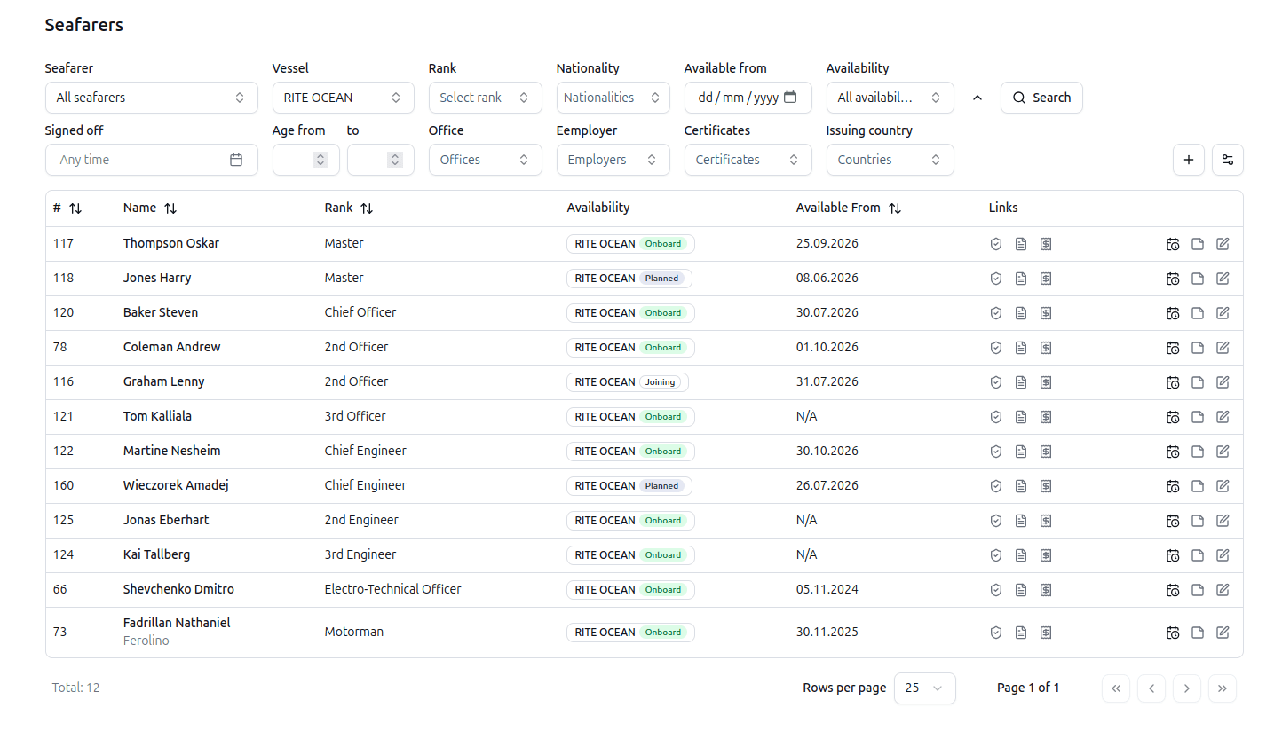Open document link icon for Jones Harry
The image size is (1282, 739).
pos(1021,279)
